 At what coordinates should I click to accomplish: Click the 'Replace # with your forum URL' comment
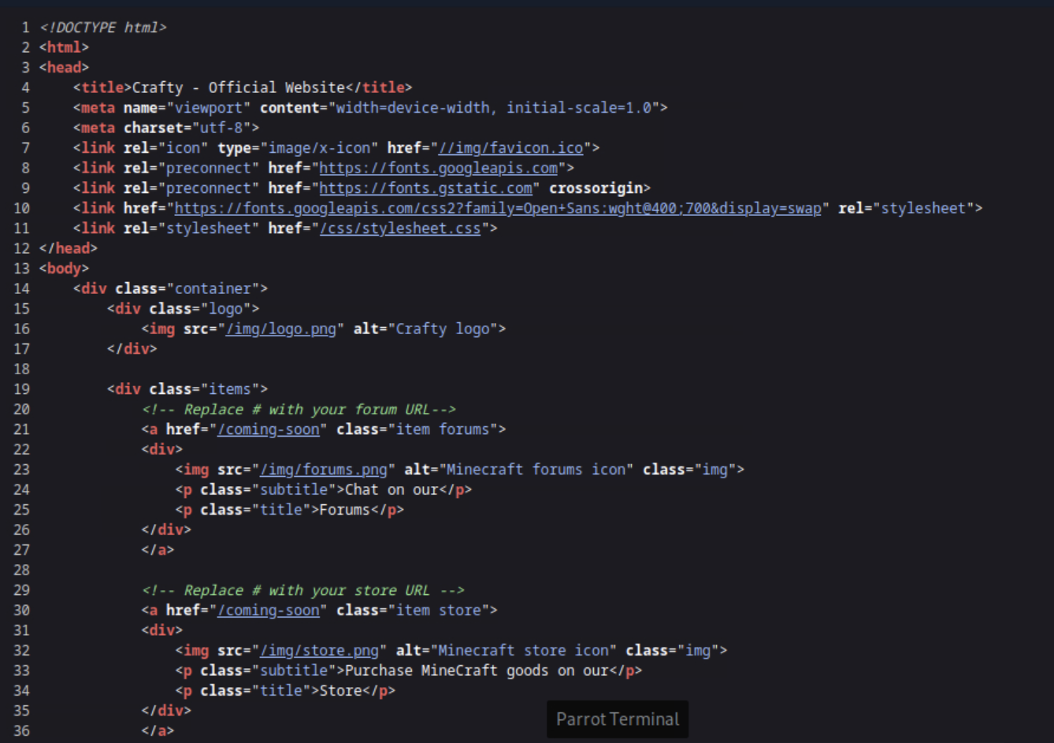[x=299, y=410]
